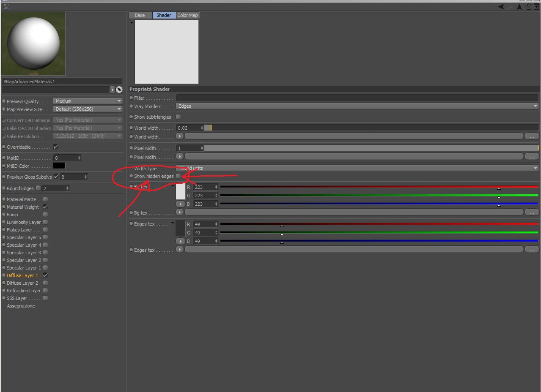Click the black MtlID Color swatch
Screen dimensions: 541x392
tap(59, 166)
